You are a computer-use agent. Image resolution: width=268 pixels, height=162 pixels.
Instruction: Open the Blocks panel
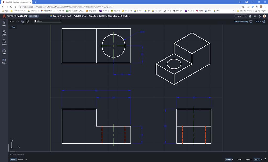4,42
